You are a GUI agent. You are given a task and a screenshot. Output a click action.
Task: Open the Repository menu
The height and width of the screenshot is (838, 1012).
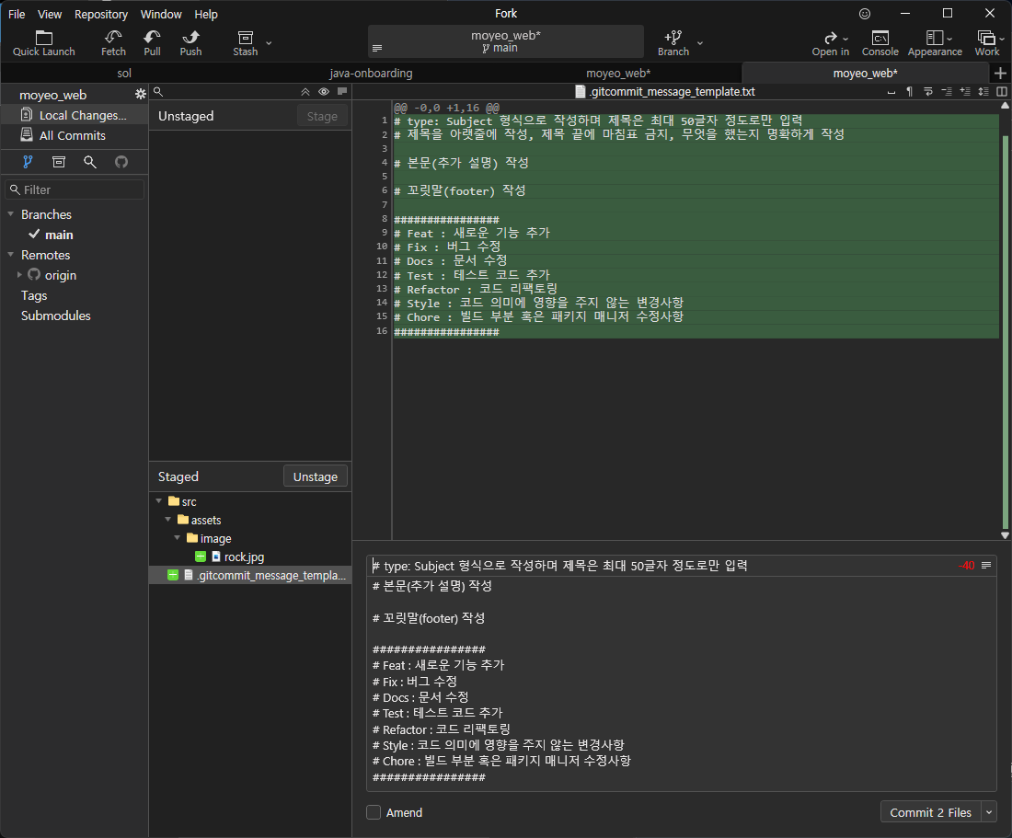pyautogui.click(x=100, y=14)
